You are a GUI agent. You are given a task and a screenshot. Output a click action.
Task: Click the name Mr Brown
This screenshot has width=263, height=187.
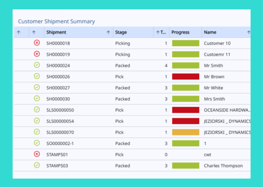pyautogui.click(x=214, y=77)
